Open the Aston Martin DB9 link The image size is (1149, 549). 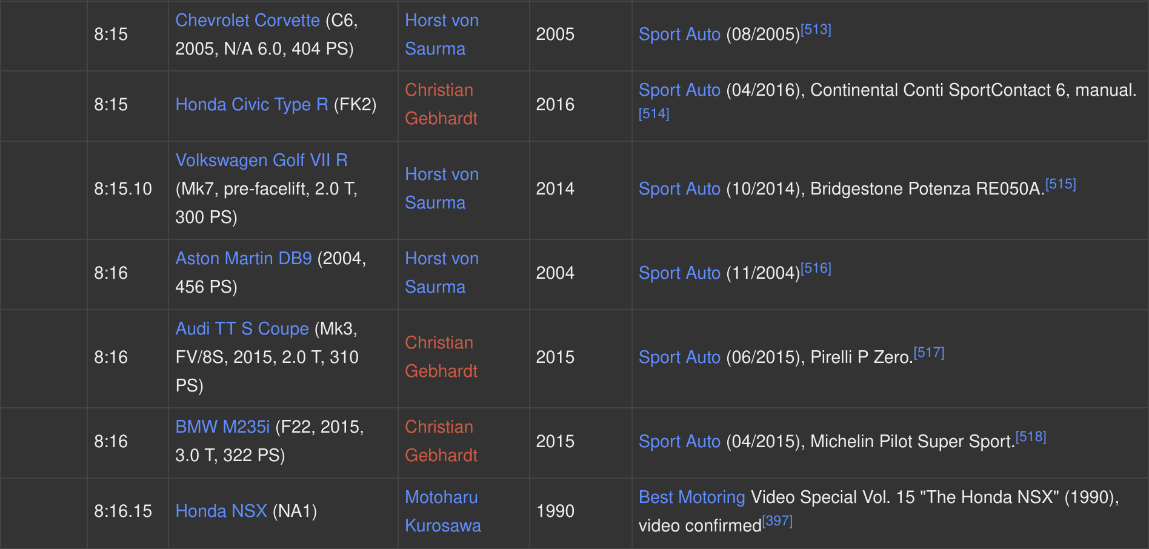[x=244, y=258]
